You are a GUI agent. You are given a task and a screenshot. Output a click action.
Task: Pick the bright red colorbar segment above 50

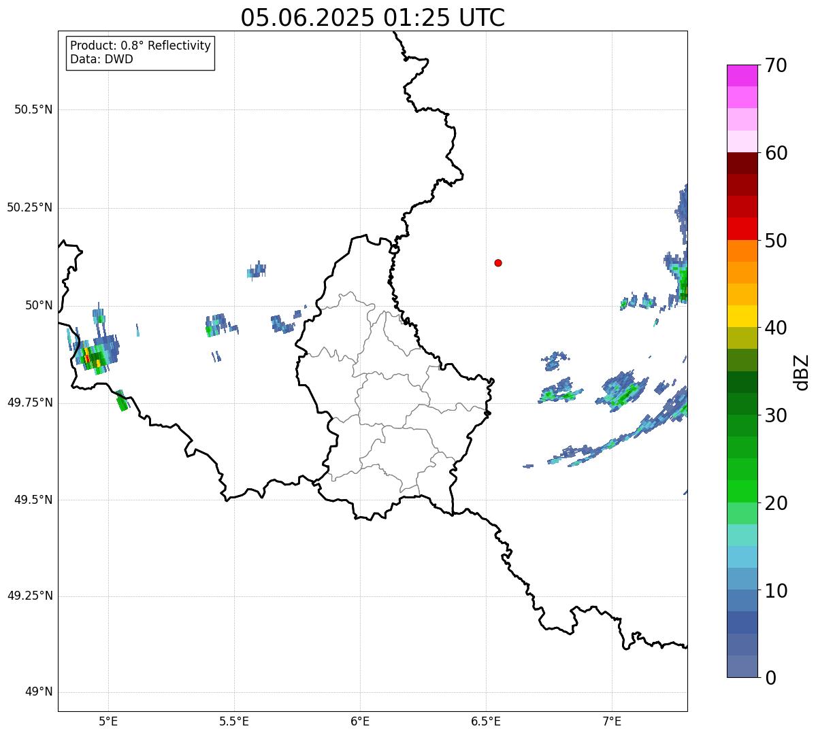coord(742,229)
